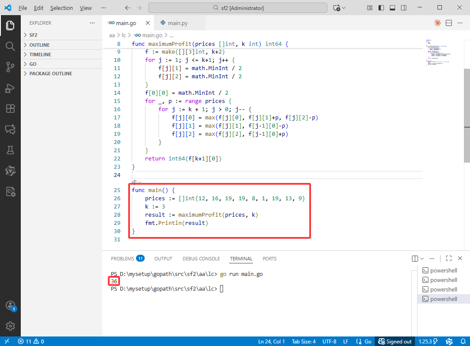Switch to the main.py tab
This screenshot has height=346, width=470.
180,23
